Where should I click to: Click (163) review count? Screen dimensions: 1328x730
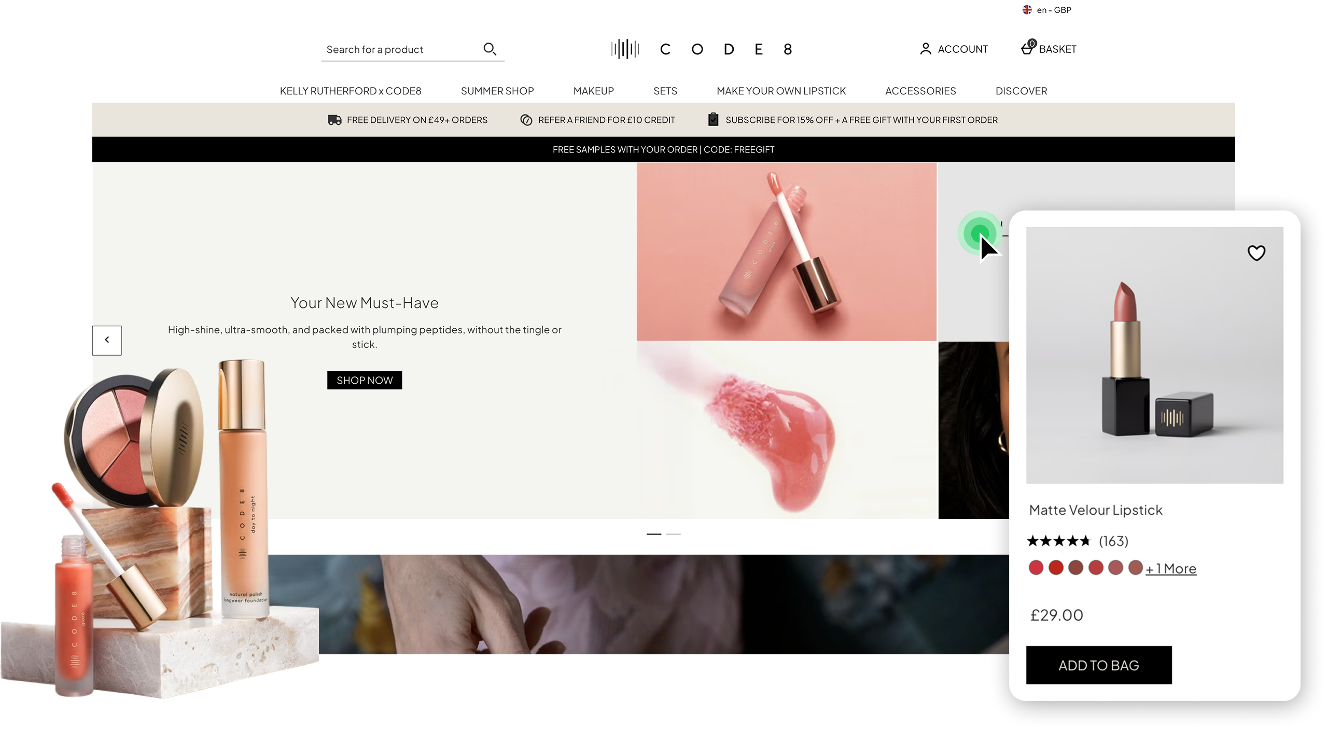point(1113,541)
